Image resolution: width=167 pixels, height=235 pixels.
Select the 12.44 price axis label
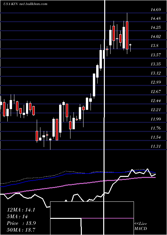pyautogui.click(x=156, y=100)
